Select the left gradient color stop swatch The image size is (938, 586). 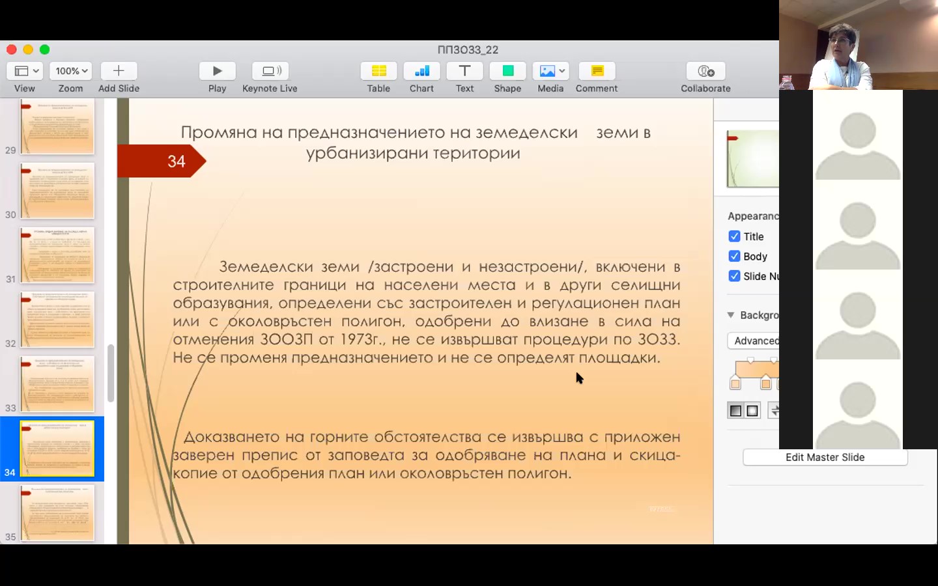click(x=735, y=384)
